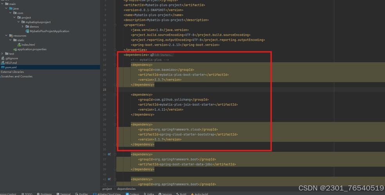Collapse the project package node
385x195 pixels.
(14, 18)
